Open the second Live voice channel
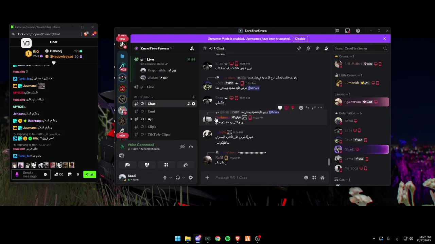 165,87
